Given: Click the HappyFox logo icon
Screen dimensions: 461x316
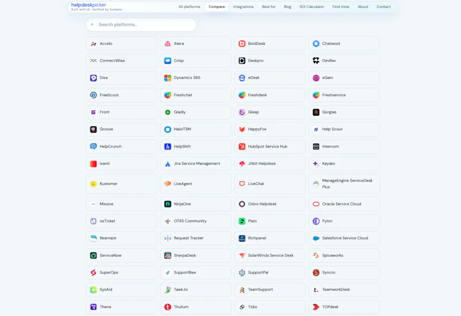Looking at the screenshot, I should point(242,129).
